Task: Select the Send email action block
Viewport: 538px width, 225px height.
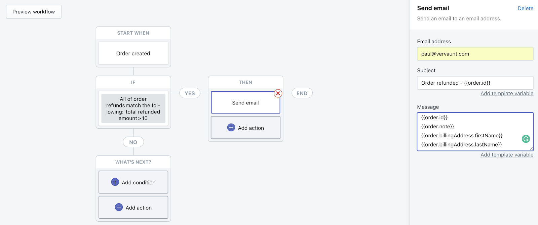Action: click(245, 103)
